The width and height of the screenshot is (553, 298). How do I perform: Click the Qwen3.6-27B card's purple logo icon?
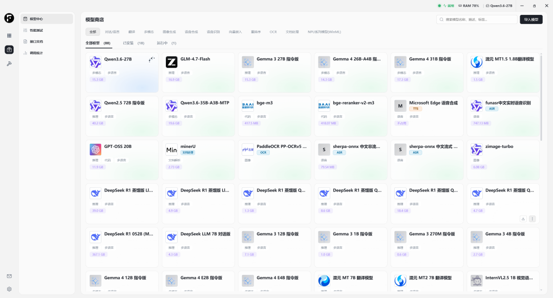coord(95,62)
